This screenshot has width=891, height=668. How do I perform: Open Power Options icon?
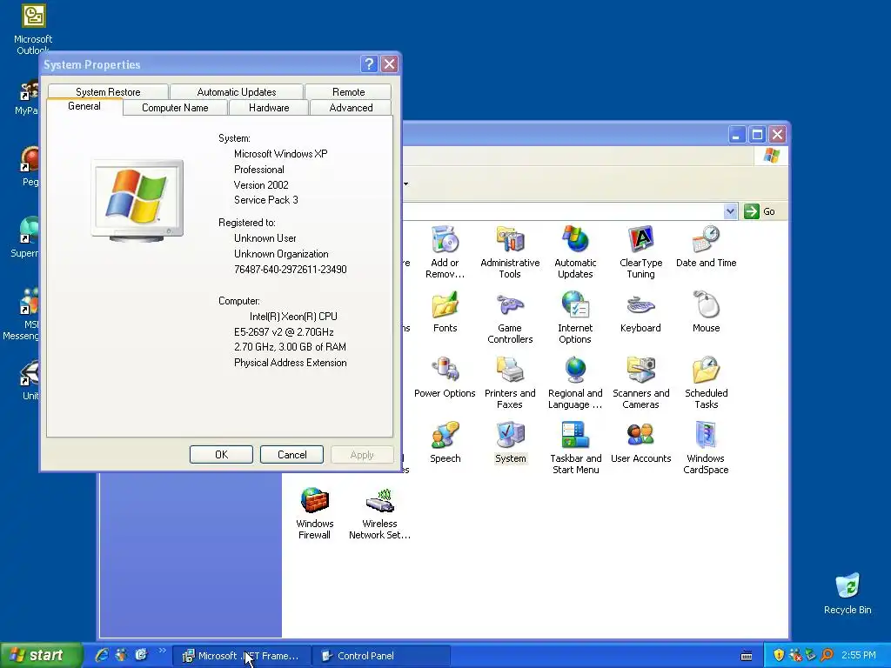click(445, 377)
